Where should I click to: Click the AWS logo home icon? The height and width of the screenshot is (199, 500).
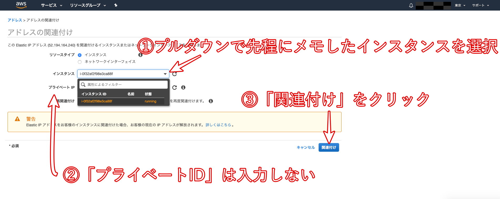(x=21, y=5)
